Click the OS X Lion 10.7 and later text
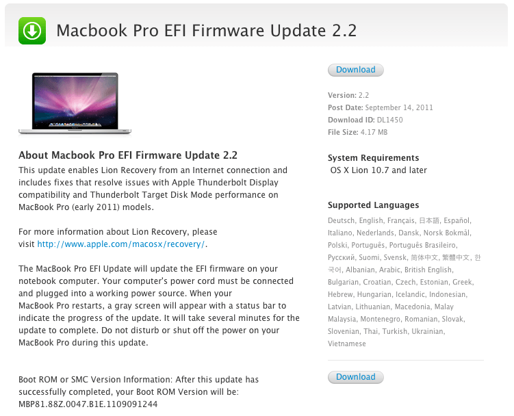Viewport: 514px width, 416px height. coord(378,170)
